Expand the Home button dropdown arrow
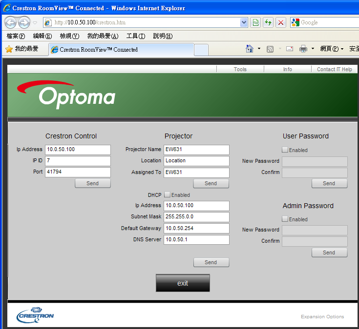Viewport: 359px width, 329px height. tap(259, 48)
